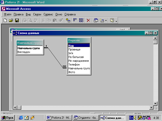Click the Пуск start button
The height and width of the screenshot is (121, 162).
pos(7,118)
